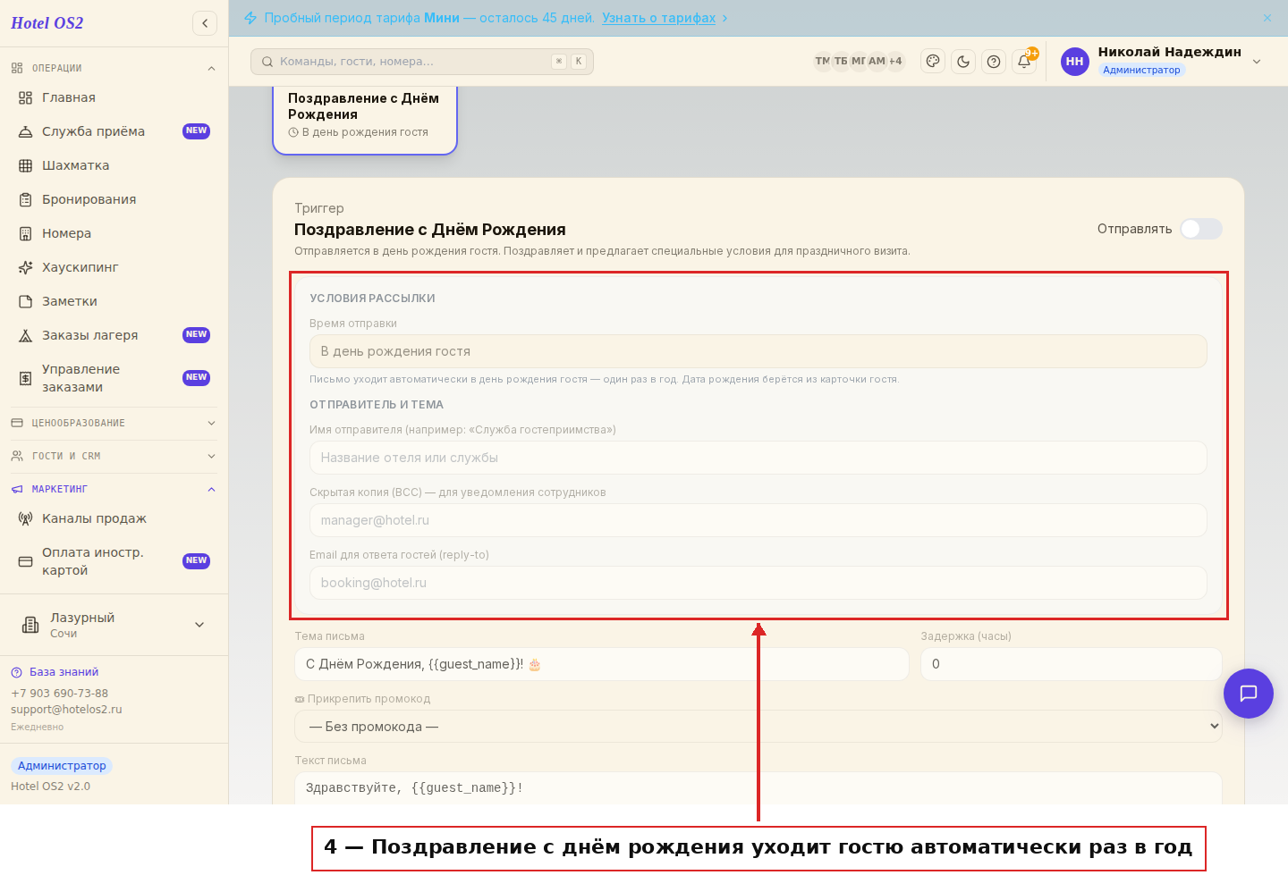This screenshot has width=1288, height=892.
Task: Click the Каналы продаж broadcast icon
Action: pos(26,518)
